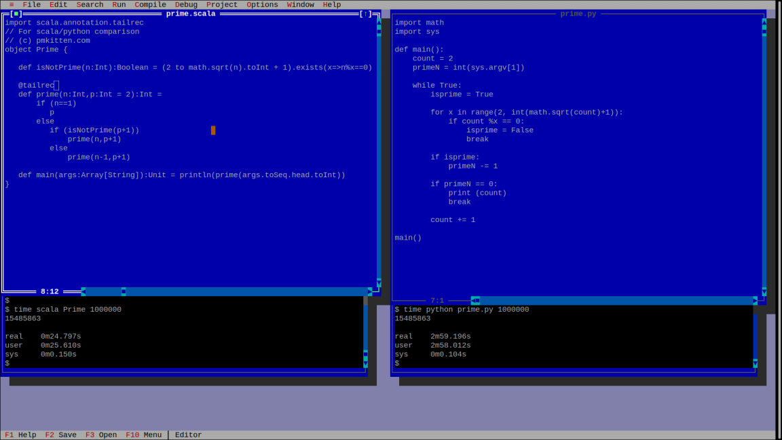Click F10 Menu in status bar
782x440 pixels.
click(x=143, y=435)
